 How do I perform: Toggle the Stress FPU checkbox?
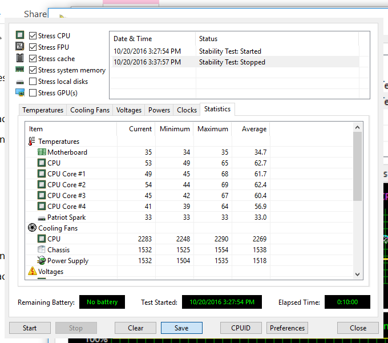(33, 47)
